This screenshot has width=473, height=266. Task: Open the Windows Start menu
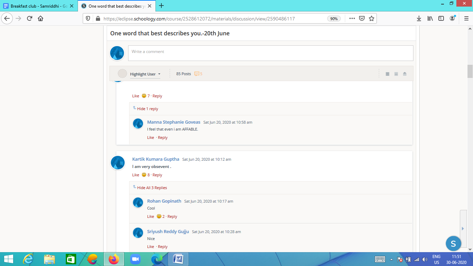[8, 259]
